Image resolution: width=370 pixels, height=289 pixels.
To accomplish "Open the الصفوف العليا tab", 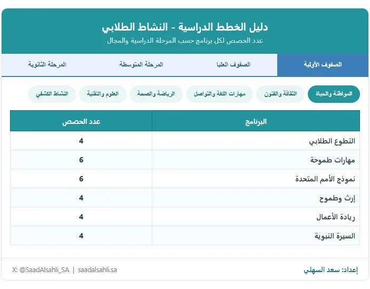I will coord(233,65).
